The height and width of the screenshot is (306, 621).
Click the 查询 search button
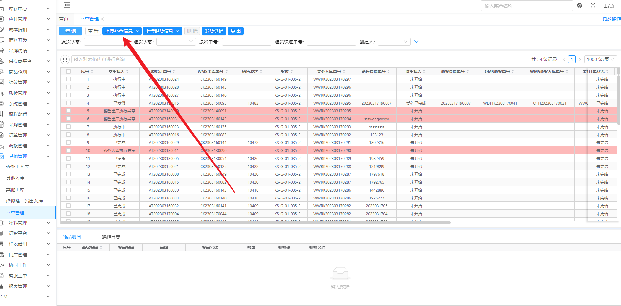(x=71, y=31)
